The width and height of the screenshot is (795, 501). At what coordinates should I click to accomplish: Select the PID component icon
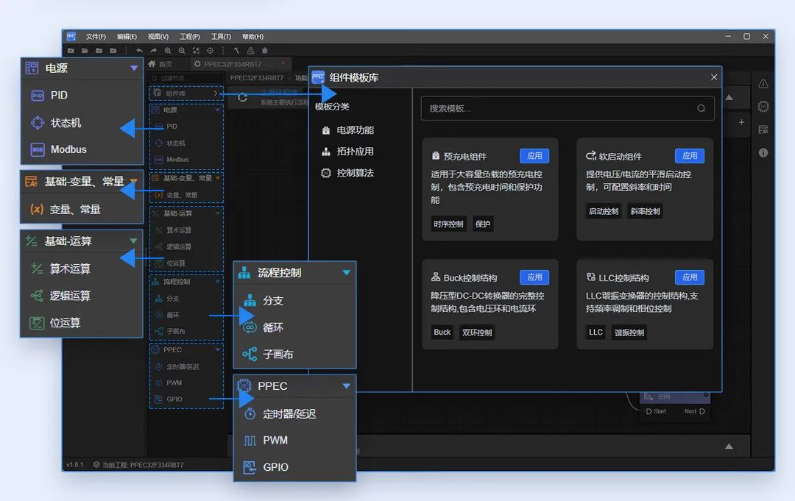(38, 95)
